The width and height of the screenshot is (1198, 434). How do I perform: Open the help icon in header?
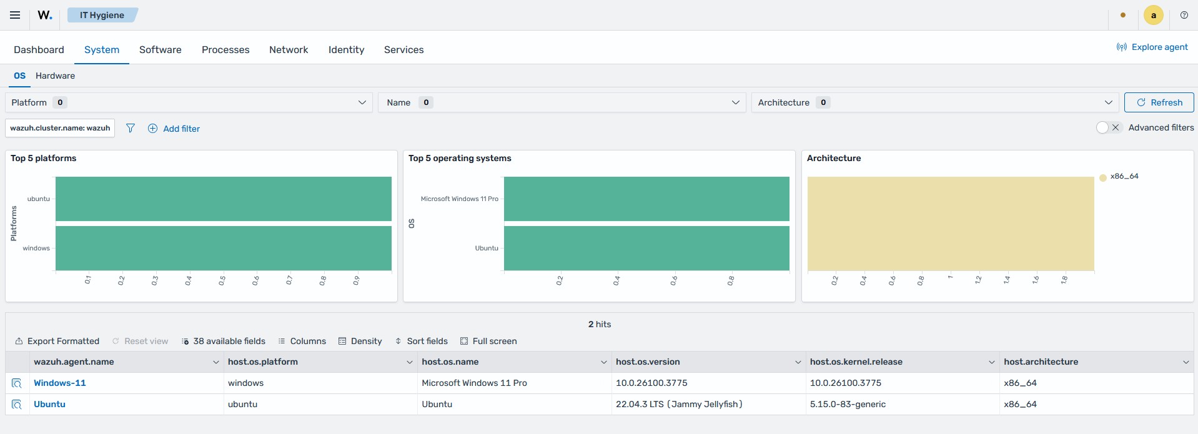click(x=1184, y=15)
